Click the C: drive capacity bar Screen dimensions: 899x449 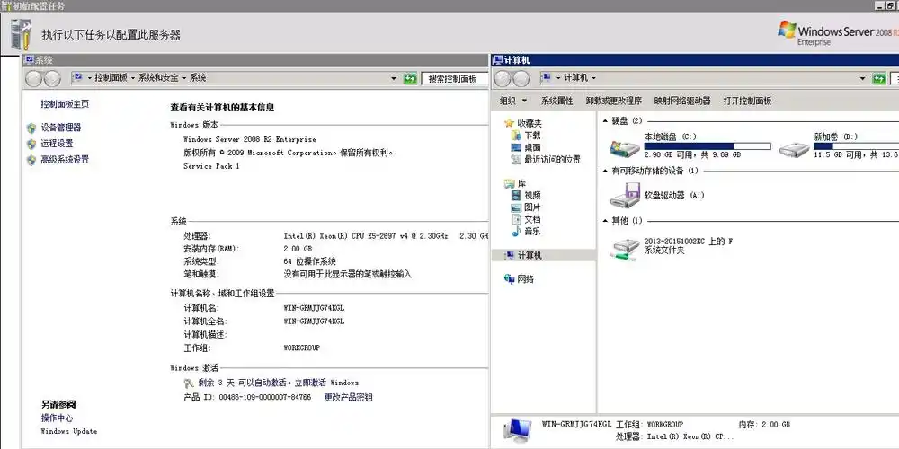click(x=708, y=146)
